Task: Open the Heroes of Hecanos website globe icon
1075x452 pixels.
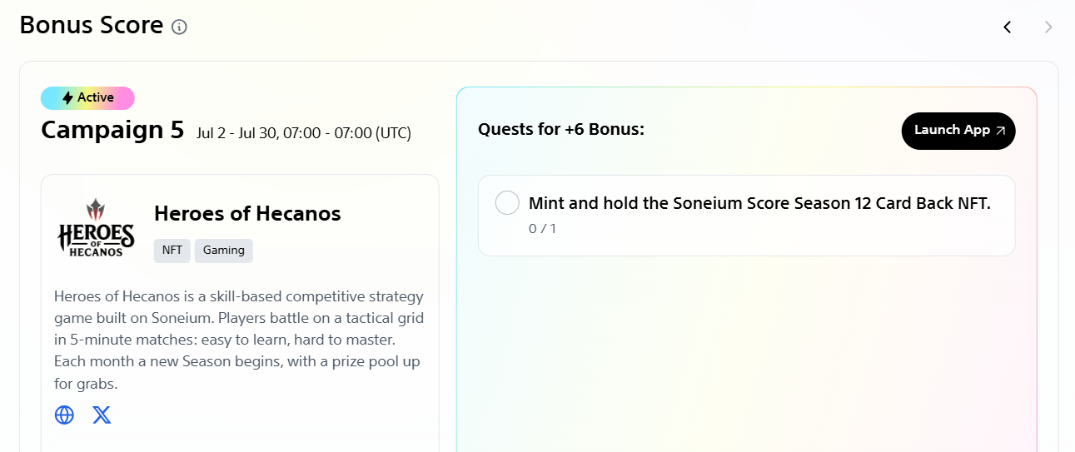Action: tap(64, 415)
